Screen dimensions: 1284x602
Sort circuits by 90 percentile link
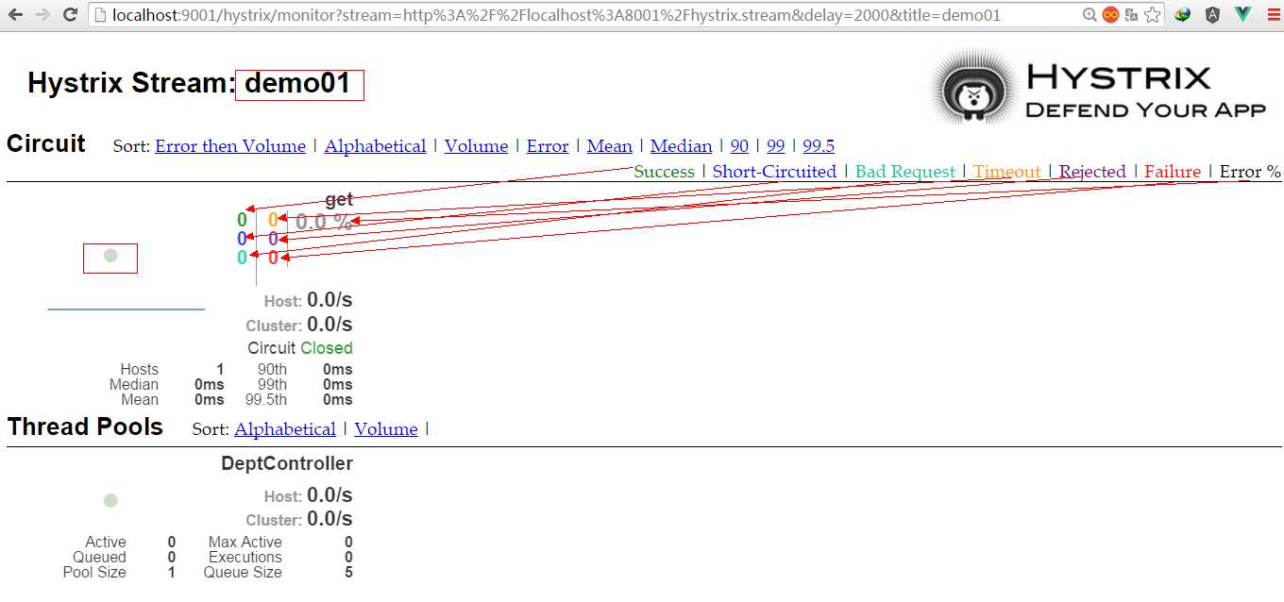pyautogui.click(x=739, y=146)
